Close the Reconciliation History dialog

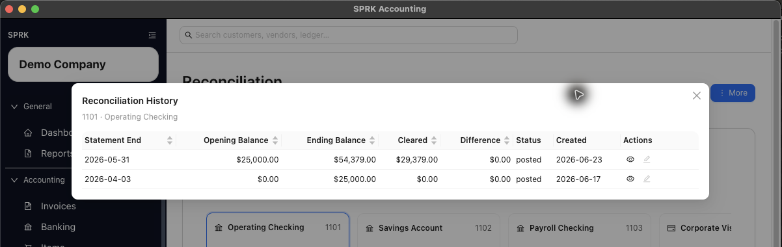point(697,96)
